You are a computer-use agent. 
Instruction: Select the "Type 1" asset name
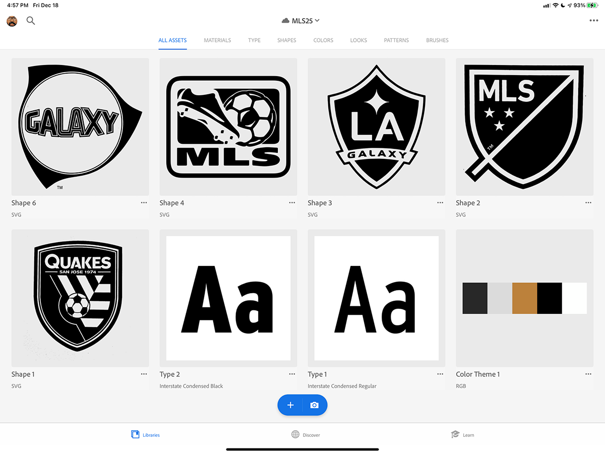[318, 374]
